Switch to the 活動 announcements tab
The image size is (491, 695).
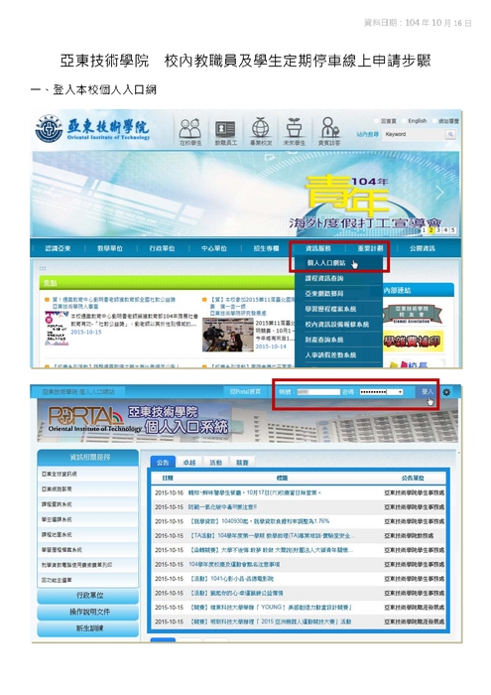(215, 463)
